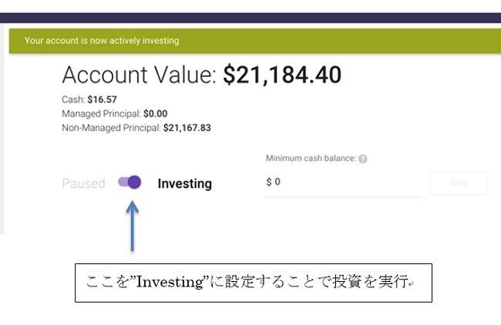Select the Investing label

(x=184, y=183)
